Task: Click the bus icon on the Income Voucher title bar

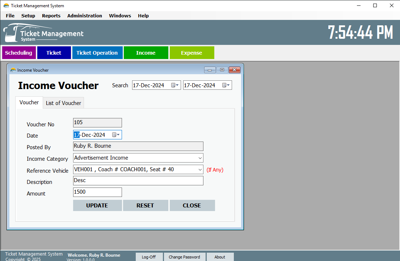Action: tap(12, 70)
